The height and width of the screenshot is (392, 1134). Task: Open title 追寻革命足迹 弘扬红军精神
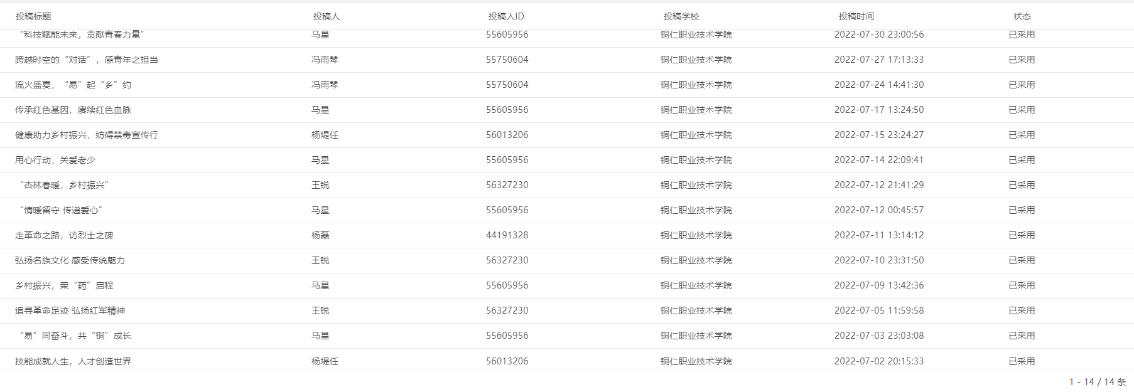(x=70, y=310)
